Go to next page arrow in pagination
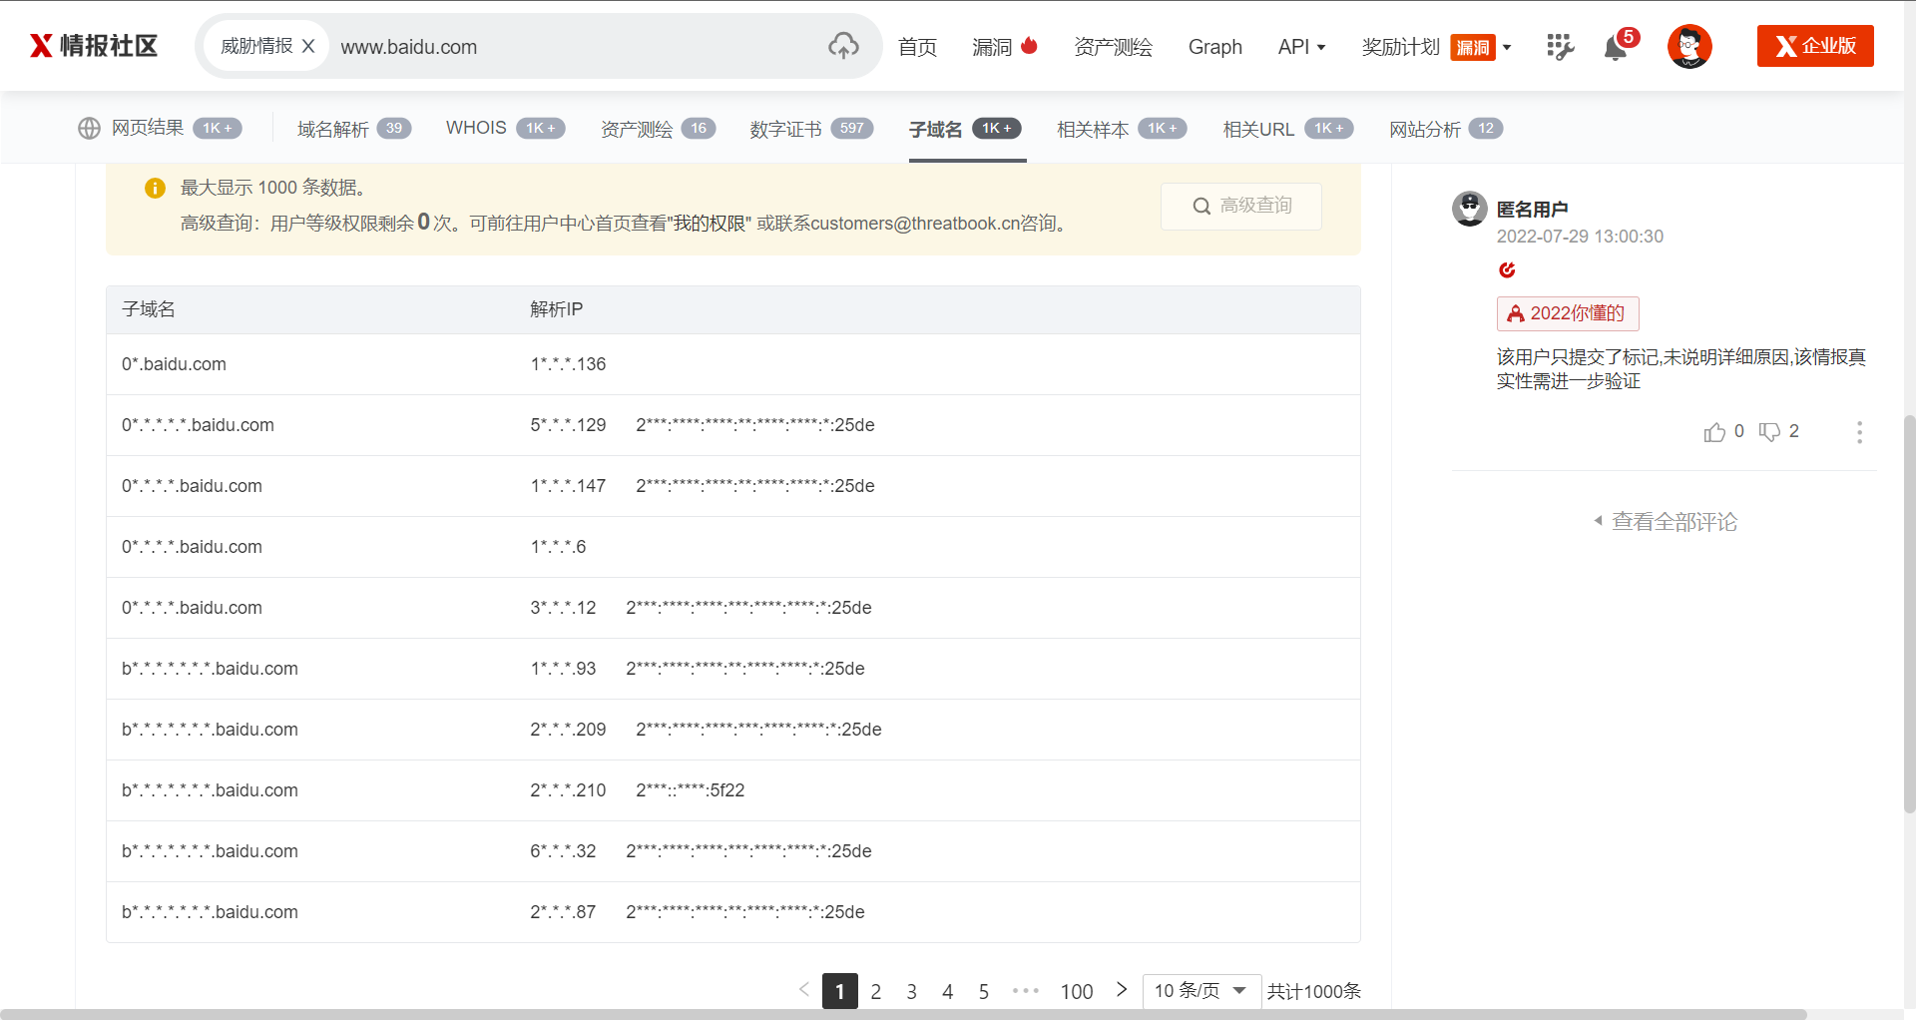 point(1122,990)
